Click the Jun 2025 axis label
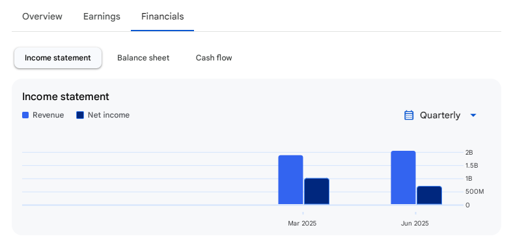513x247 pixels. [x=415, y=224]
